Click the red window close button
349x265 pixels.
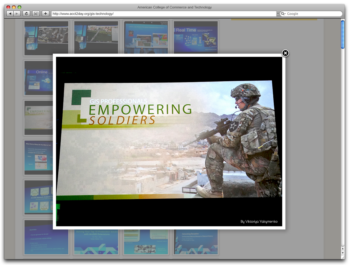tap(8, 7)
